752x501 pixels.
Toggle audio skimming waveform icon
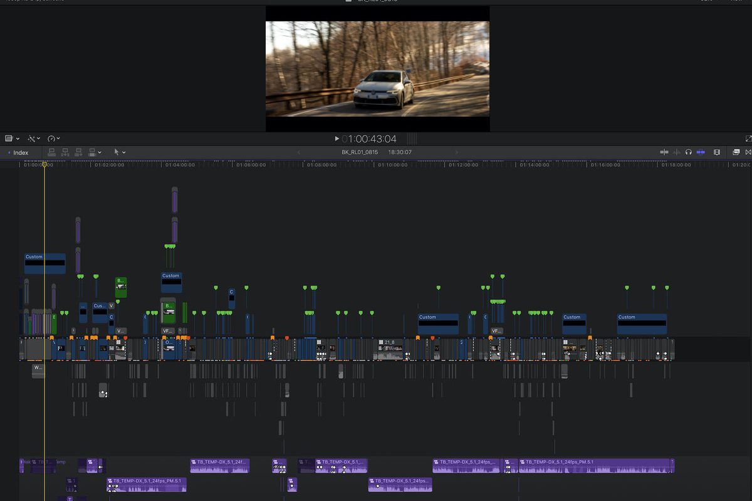click(x=677, y=152)
